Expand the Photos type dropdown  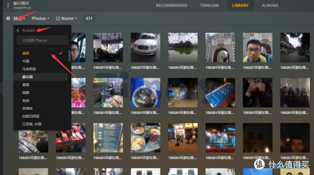coord(41,18)
